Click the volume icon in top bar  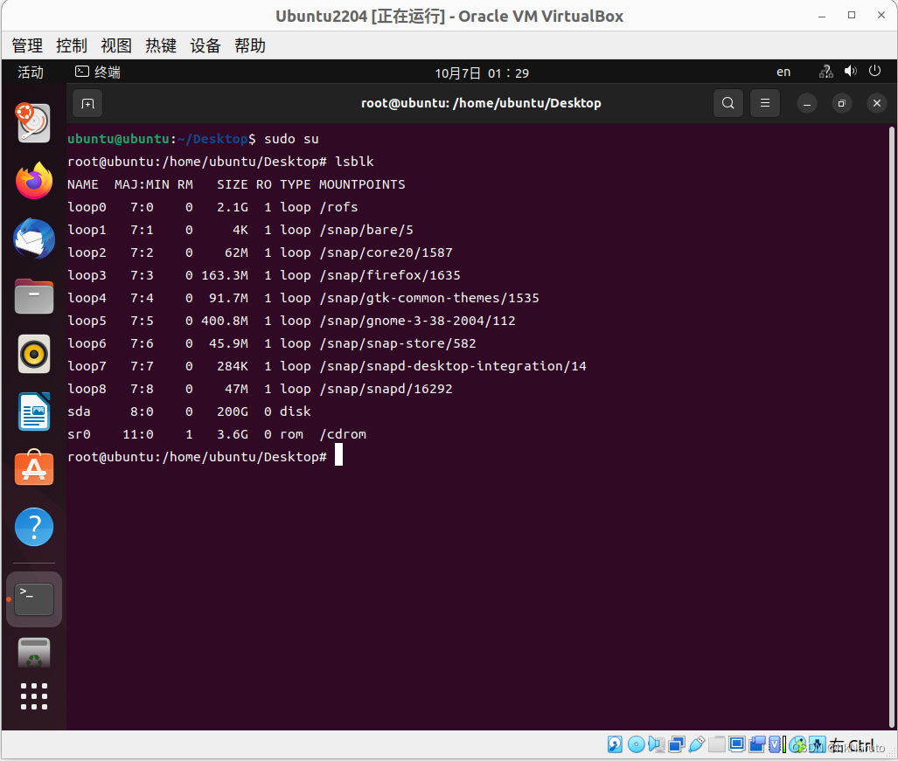pos(851,72)
